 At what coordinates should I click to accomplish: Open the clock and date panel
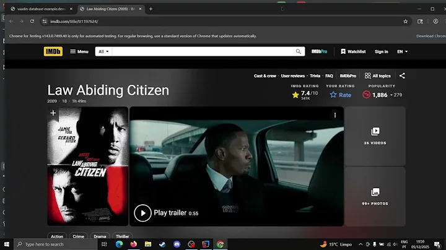click(420, 244)
